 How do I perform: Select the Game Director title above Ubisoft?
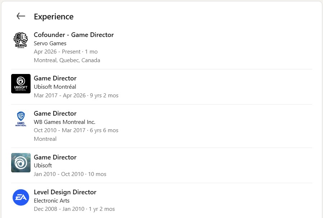(x=55, y=157)
